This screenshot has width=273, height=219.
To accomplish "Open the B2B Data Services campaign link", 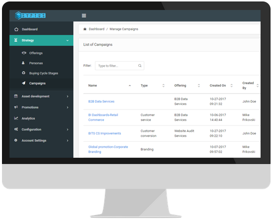I will point(101,102).
